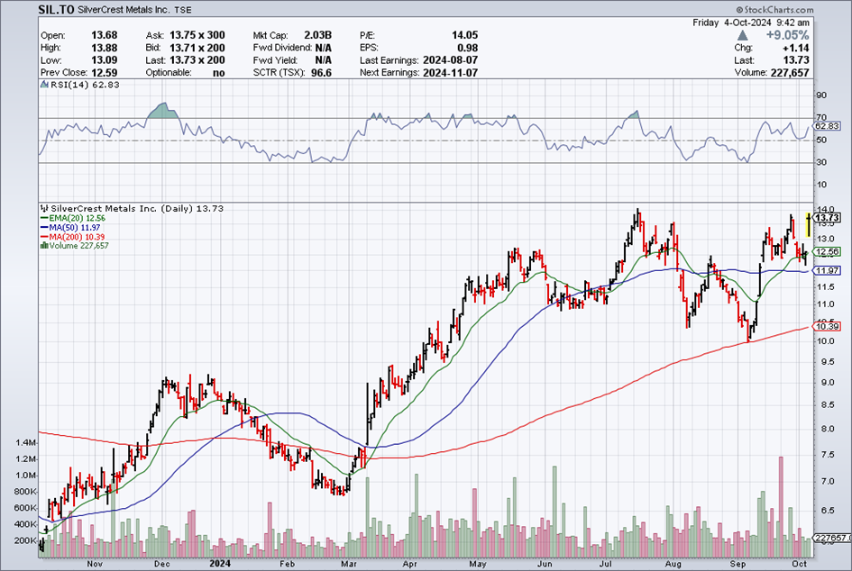Click the Next Earnings date 2024-11-07
Screen dimensions: 852x571
(x=451, y=73)
